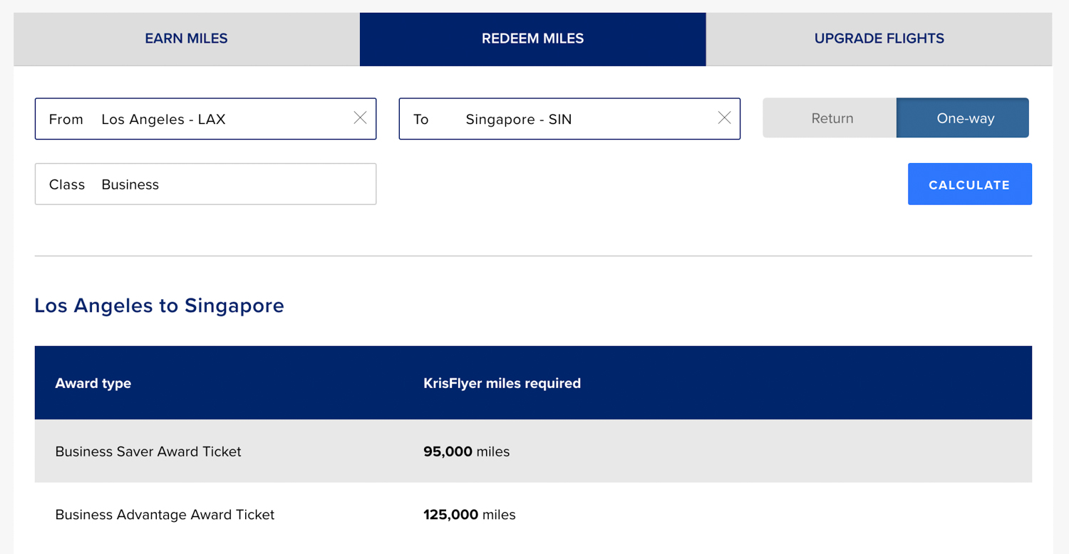Switch to the Earn Miles tab
Viewport: 1069px width, 554px height.
(x=186, y=39)
